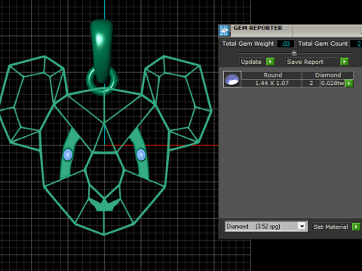Click the Round column header
The image size is (362, 271).
pos(271,75)
